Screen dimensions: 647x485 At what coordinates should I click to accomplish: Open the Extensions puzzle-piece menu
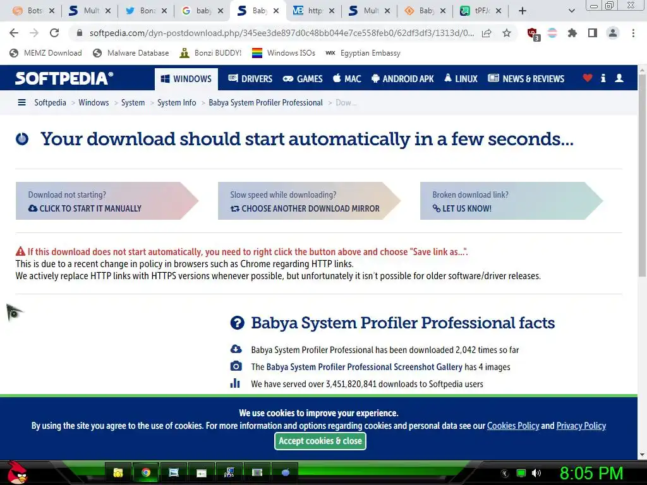[x=572, y=33]
